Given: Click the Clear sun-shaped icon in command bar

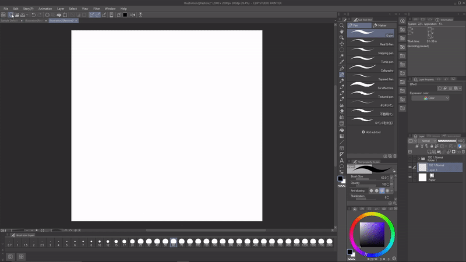Looking at the screenshot, I should (x=47, y=15).
